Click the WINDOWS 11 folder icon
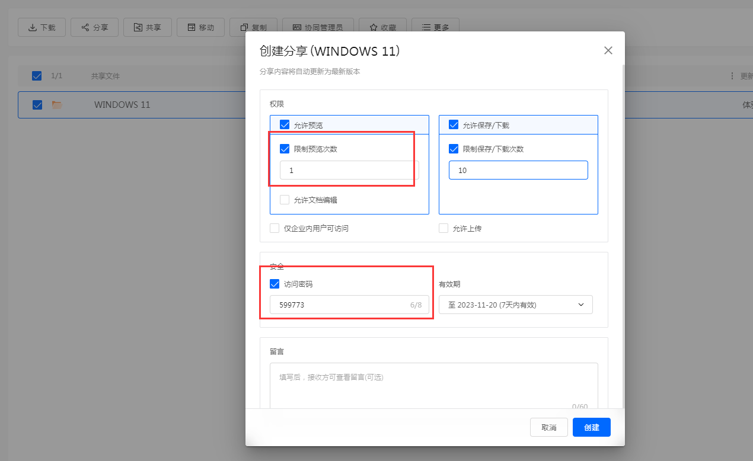Screen dimensions: 753x461 pyautogui.click(x=57, y=105)
